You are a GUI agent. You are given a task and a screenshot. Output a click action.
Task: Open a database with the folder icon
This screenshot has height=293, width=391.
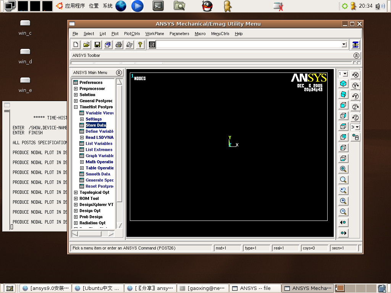87,45
